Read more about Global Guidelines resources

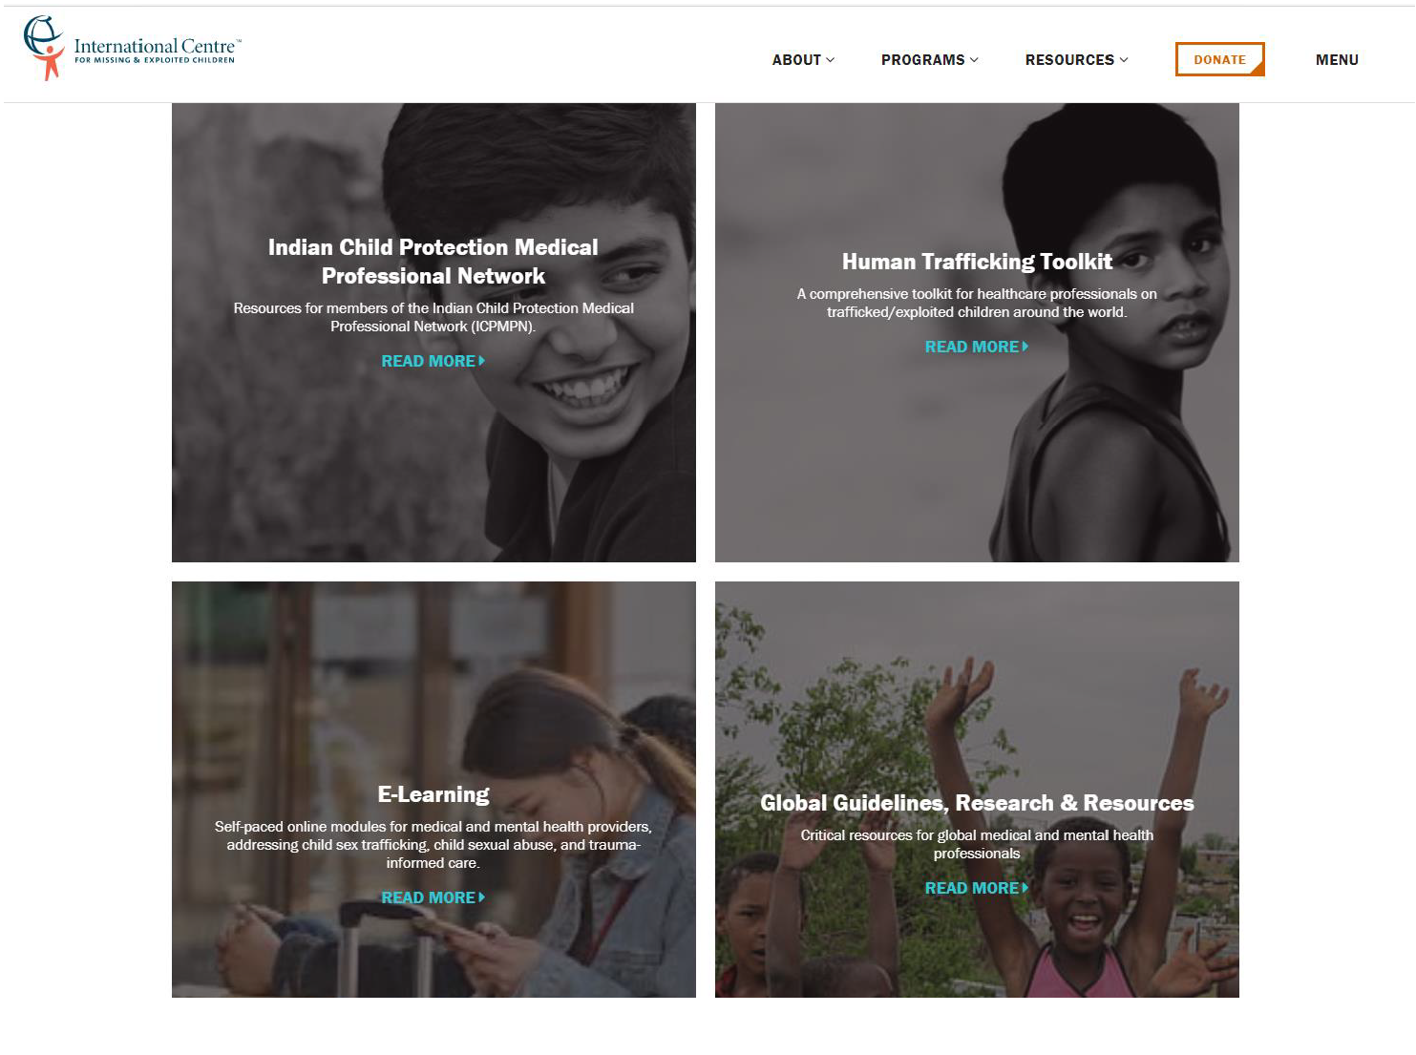977,888
